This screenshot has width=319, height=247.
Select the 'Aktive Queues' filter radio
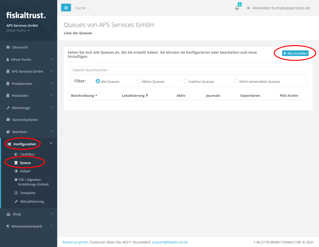click(x=139, y=81)
